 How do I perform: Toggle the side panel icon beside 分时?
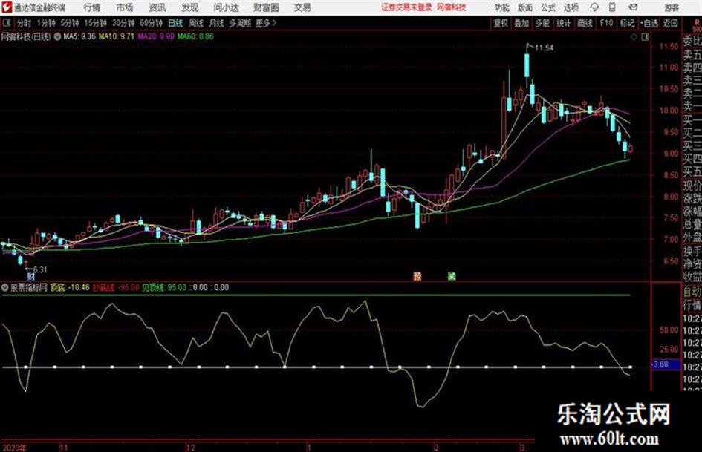pyautogui.click(x=7, y=23)
